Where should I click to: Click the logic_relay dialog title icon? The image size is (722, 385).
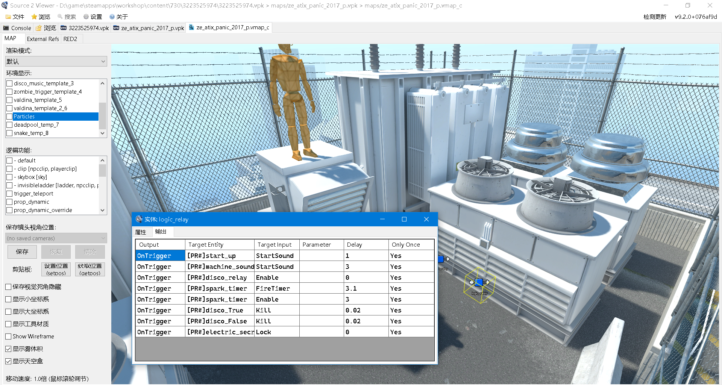(x=139, y=219)
